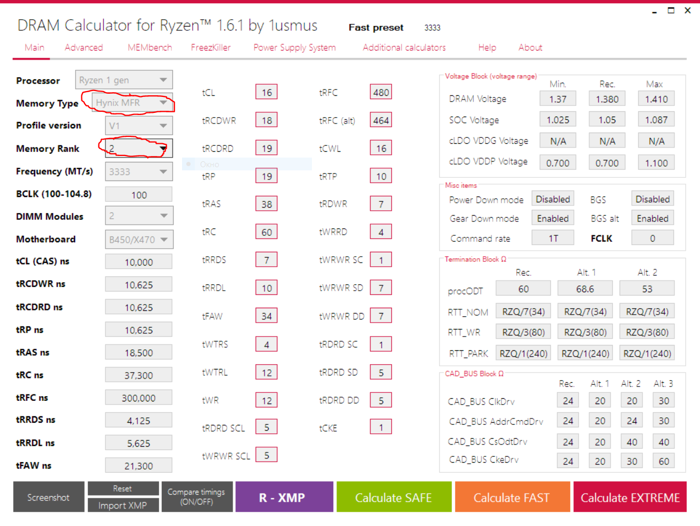Open the Additional calculators tab
The image size is (700, 526).
coord(404,47)
